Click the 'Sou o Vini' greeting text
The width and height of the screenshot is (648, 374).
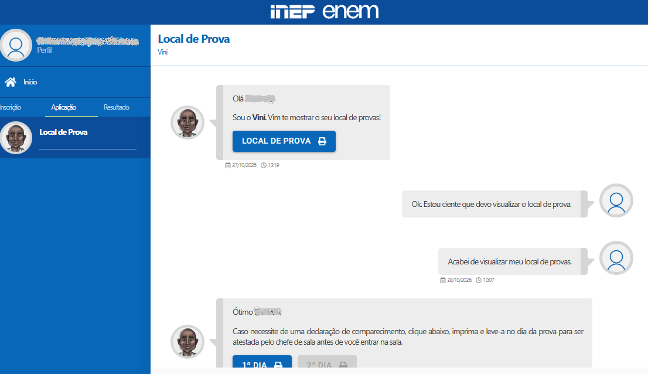(306, 117)
